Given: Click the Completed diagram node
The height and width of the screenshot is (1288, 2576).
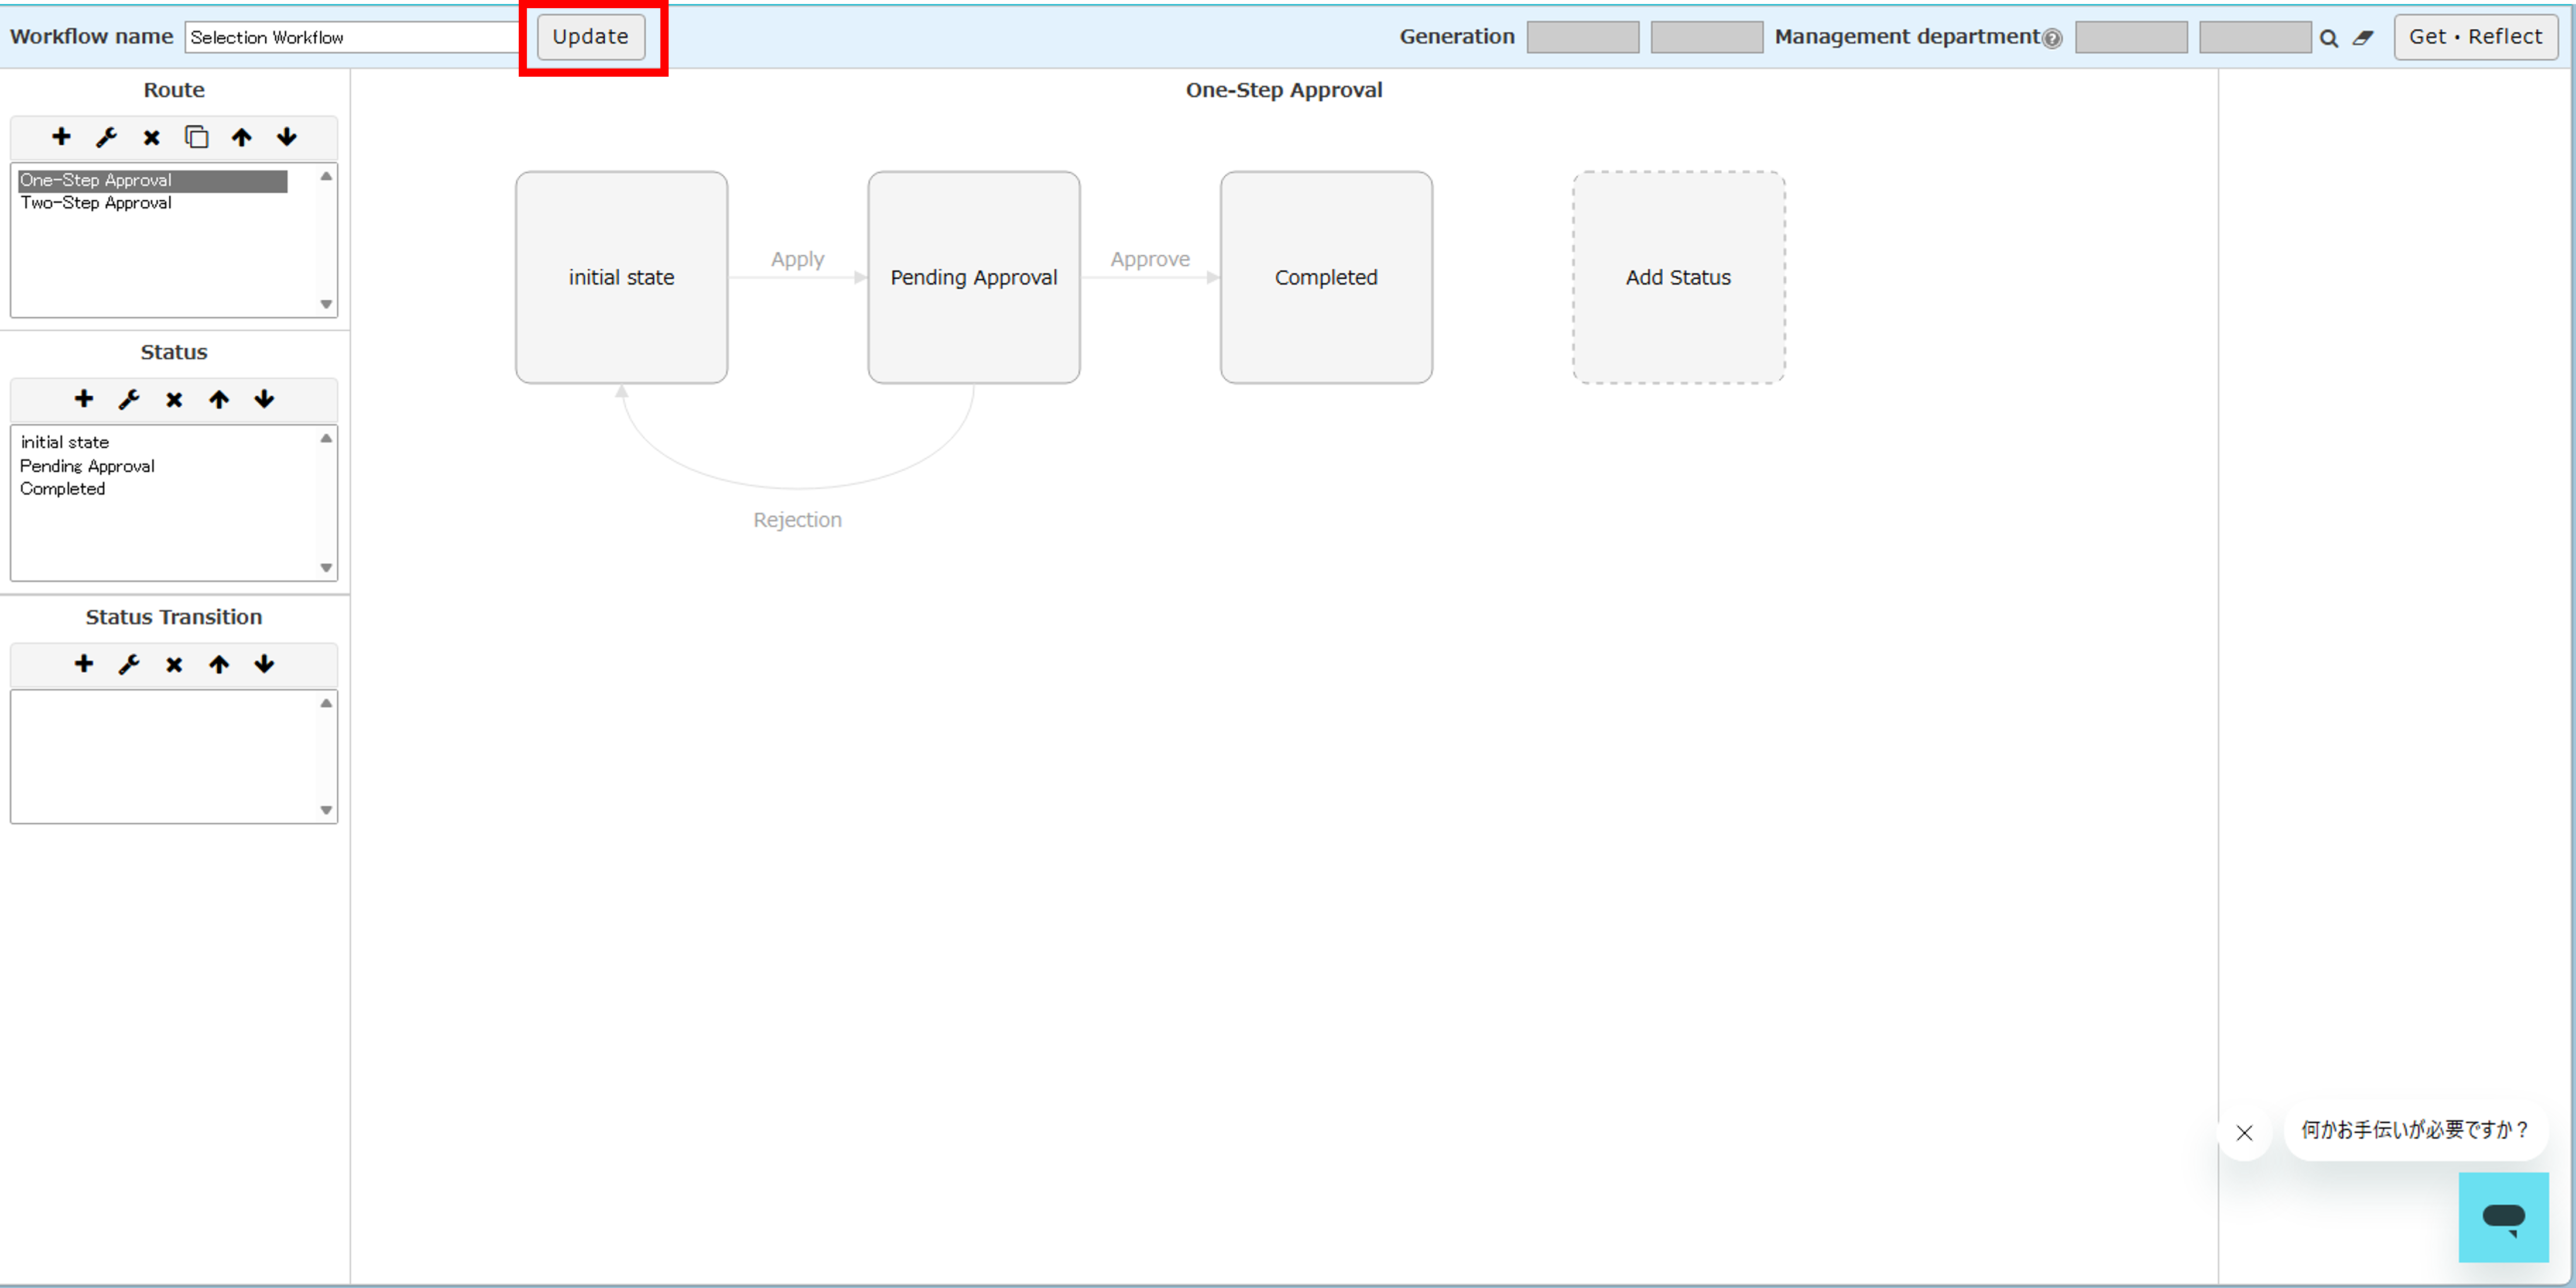Looking at the screenshot, I should (x=1326, y=277).
